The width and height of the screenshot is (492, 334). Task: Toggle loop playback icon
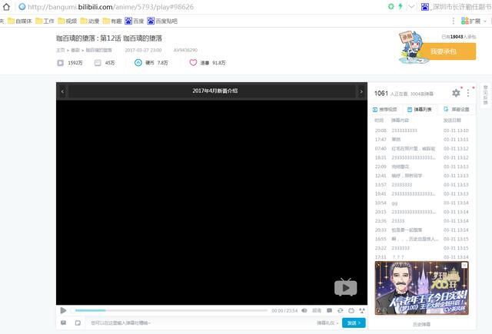340,310
